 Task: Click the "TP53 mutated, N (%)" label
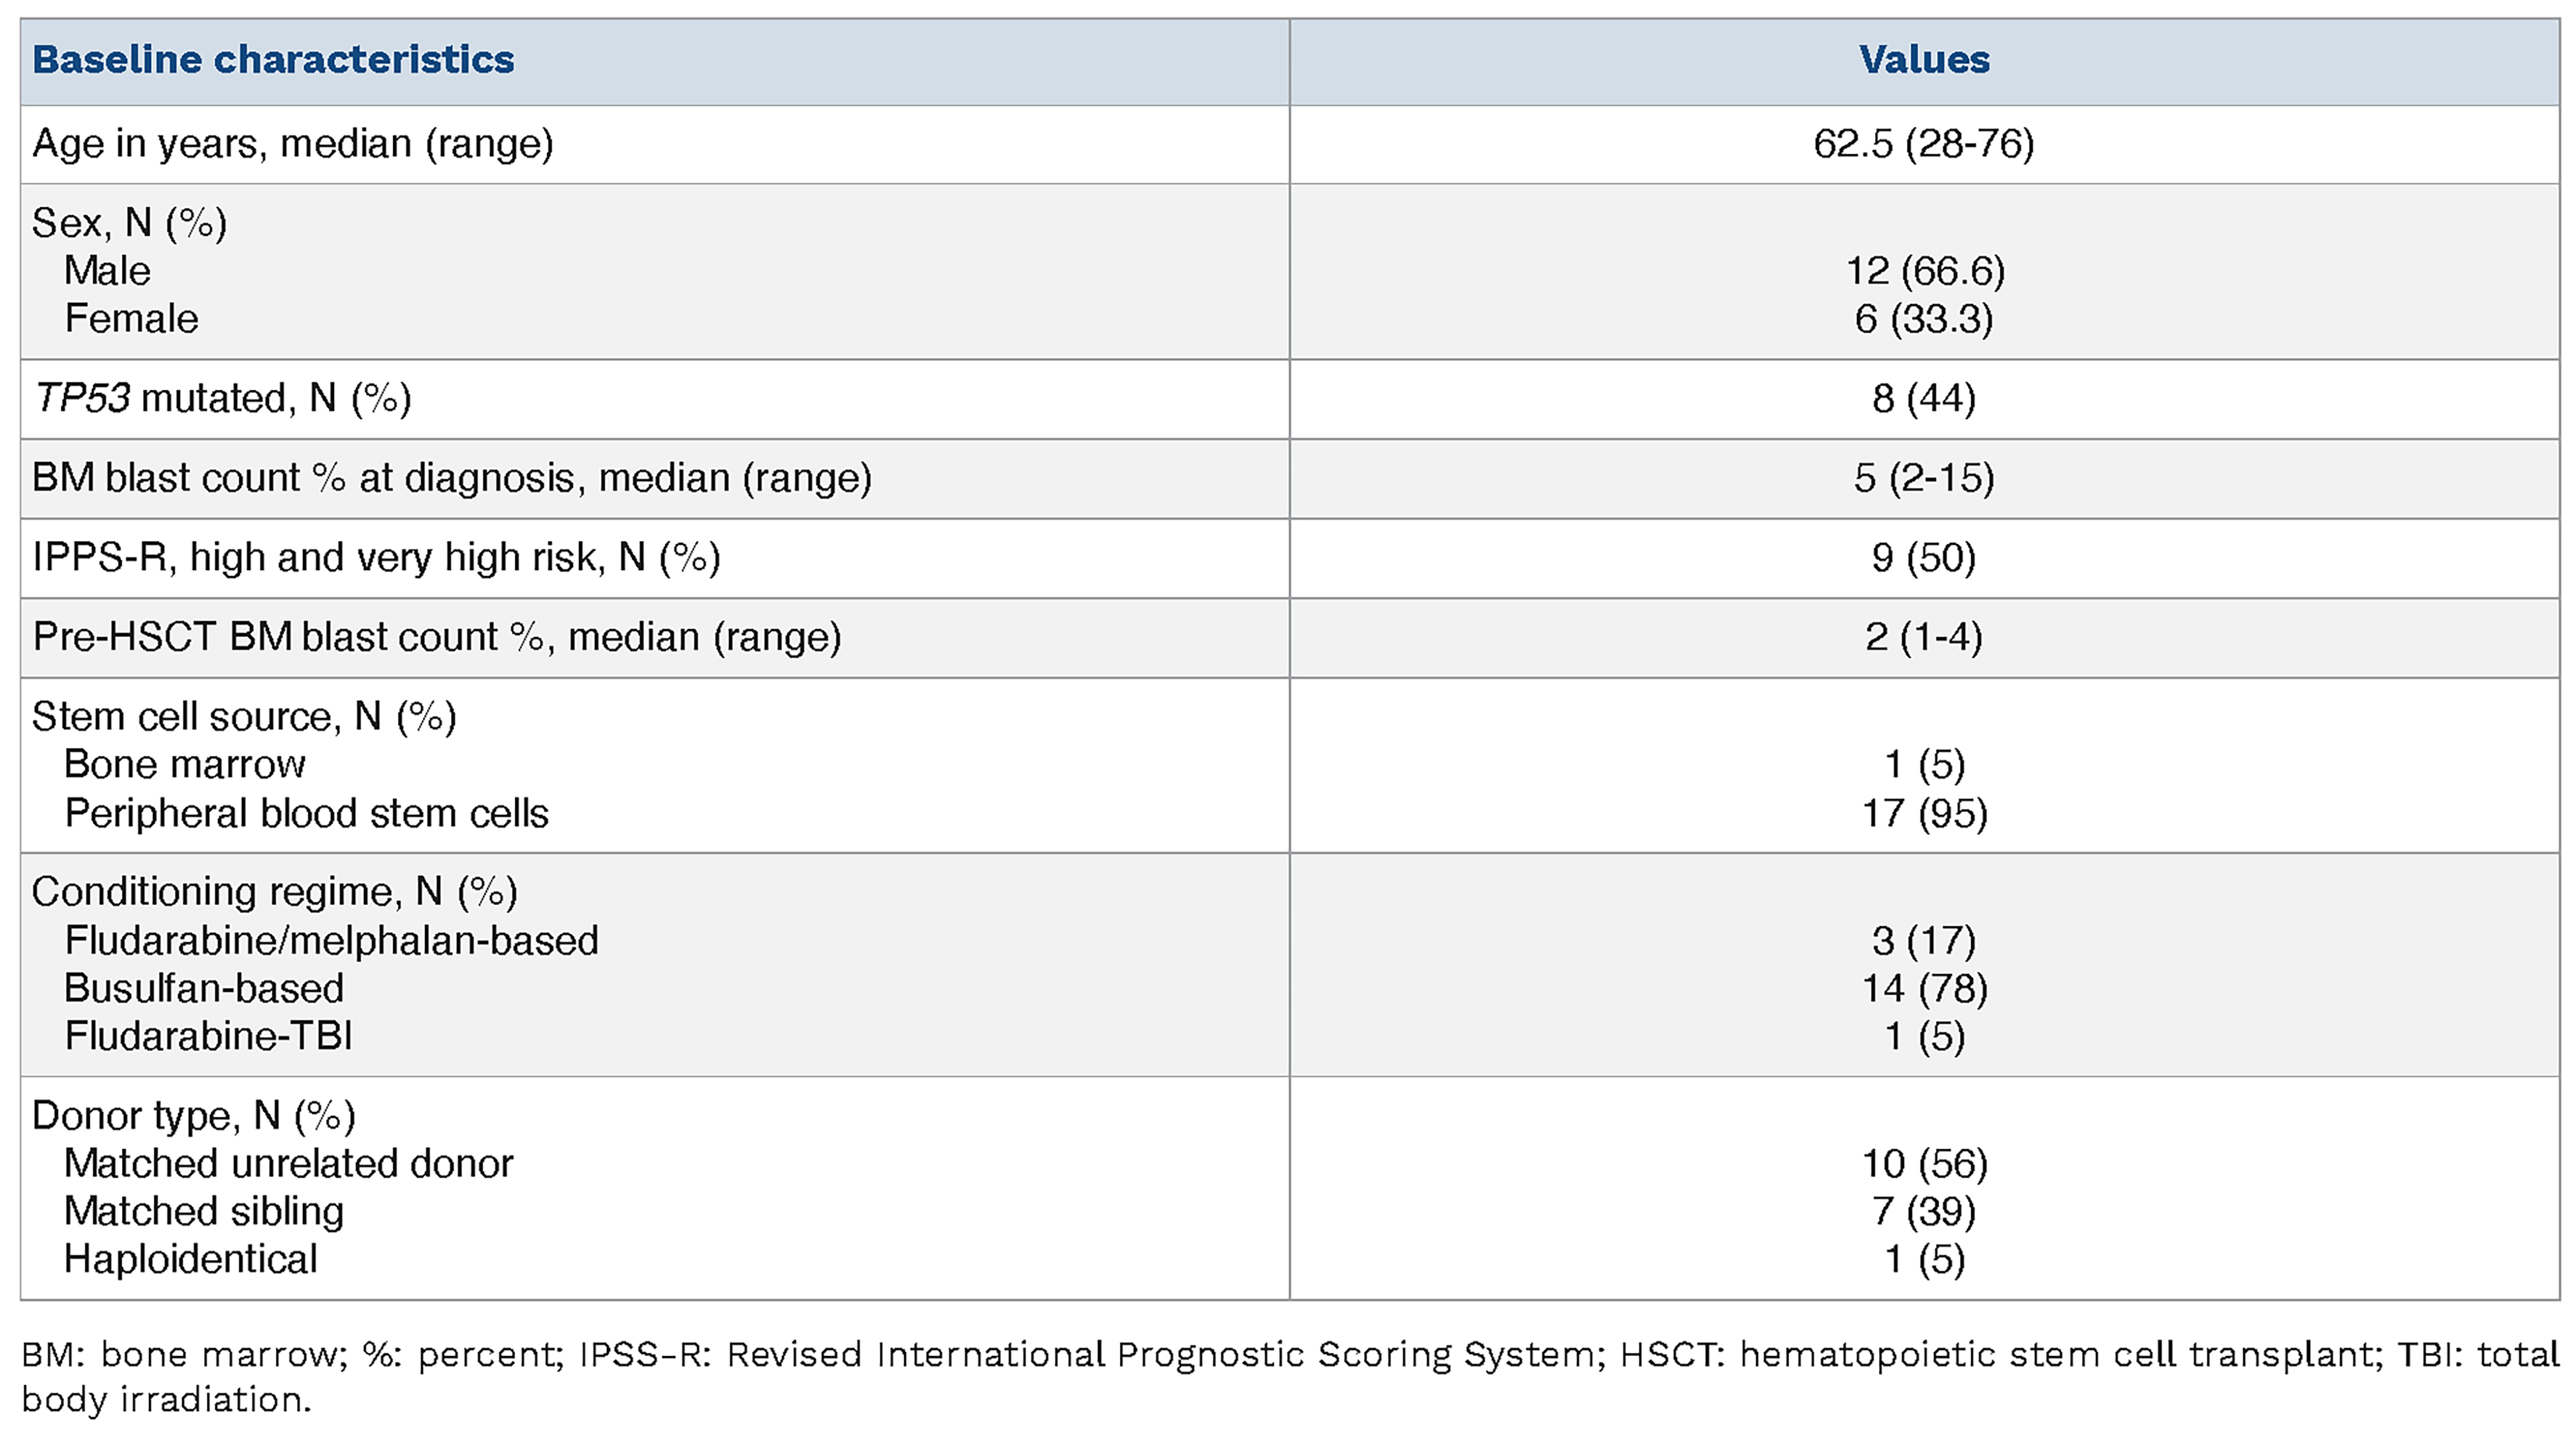click(222, 399)
